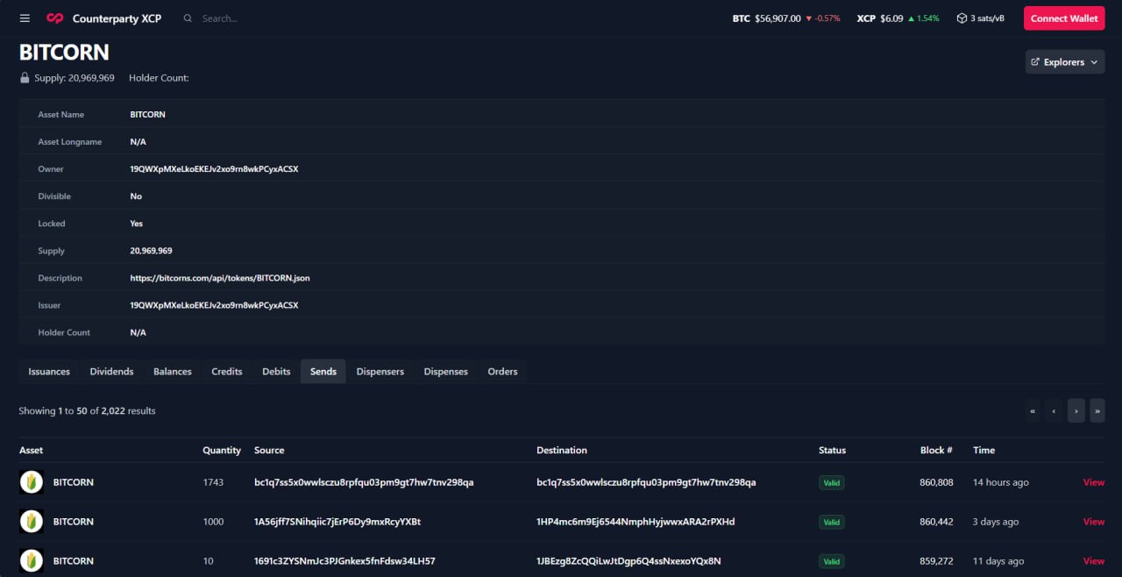Open destination address 1JBEzg8ZcQQiLwJtDgp6Q4ssNxexoYQx8N

click(628, 561)
